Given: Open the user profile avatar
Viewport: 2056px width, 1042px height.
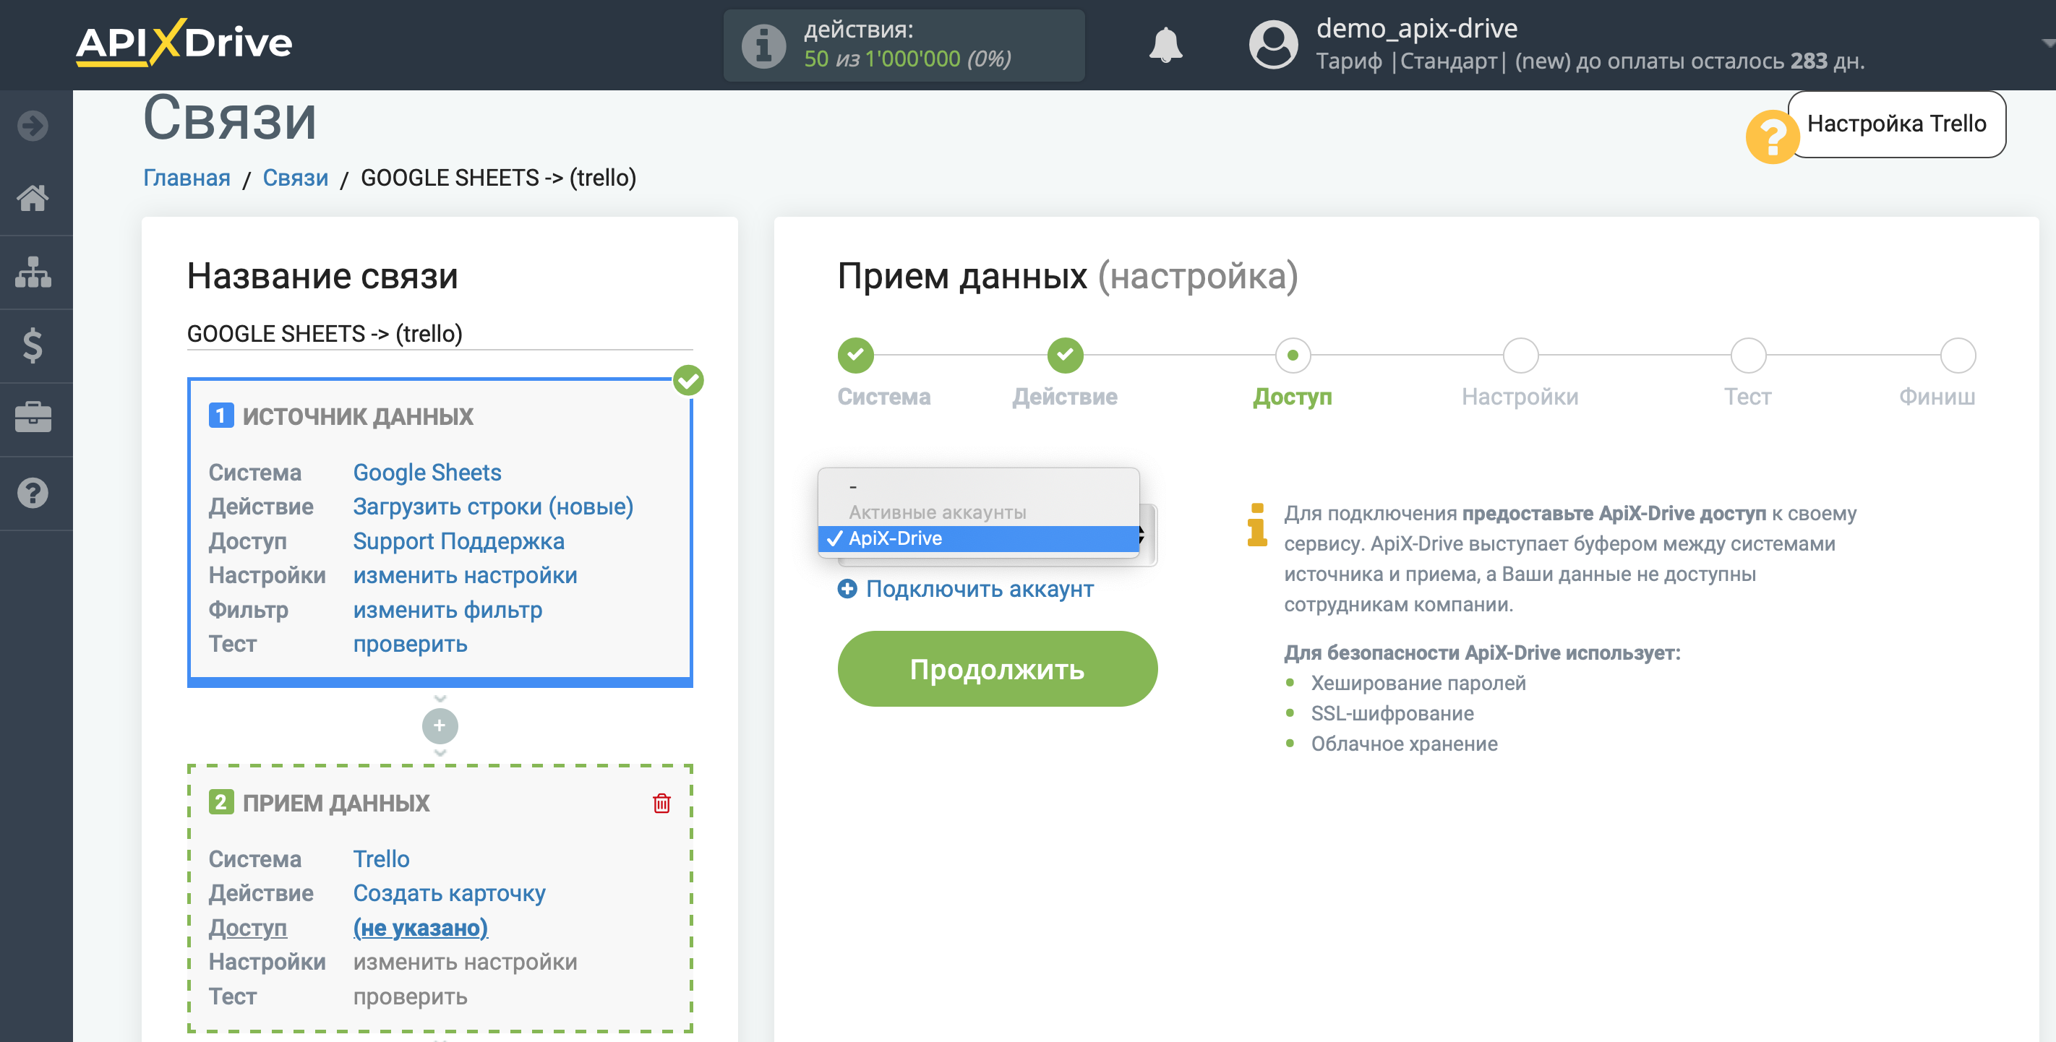Looking at the screenshot, I should 1273,44.
